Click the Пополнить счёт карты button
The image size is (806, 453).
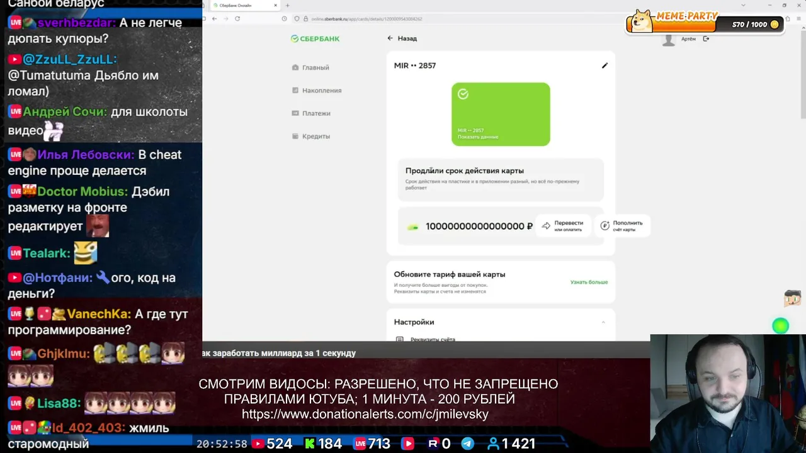pos(622,226)
